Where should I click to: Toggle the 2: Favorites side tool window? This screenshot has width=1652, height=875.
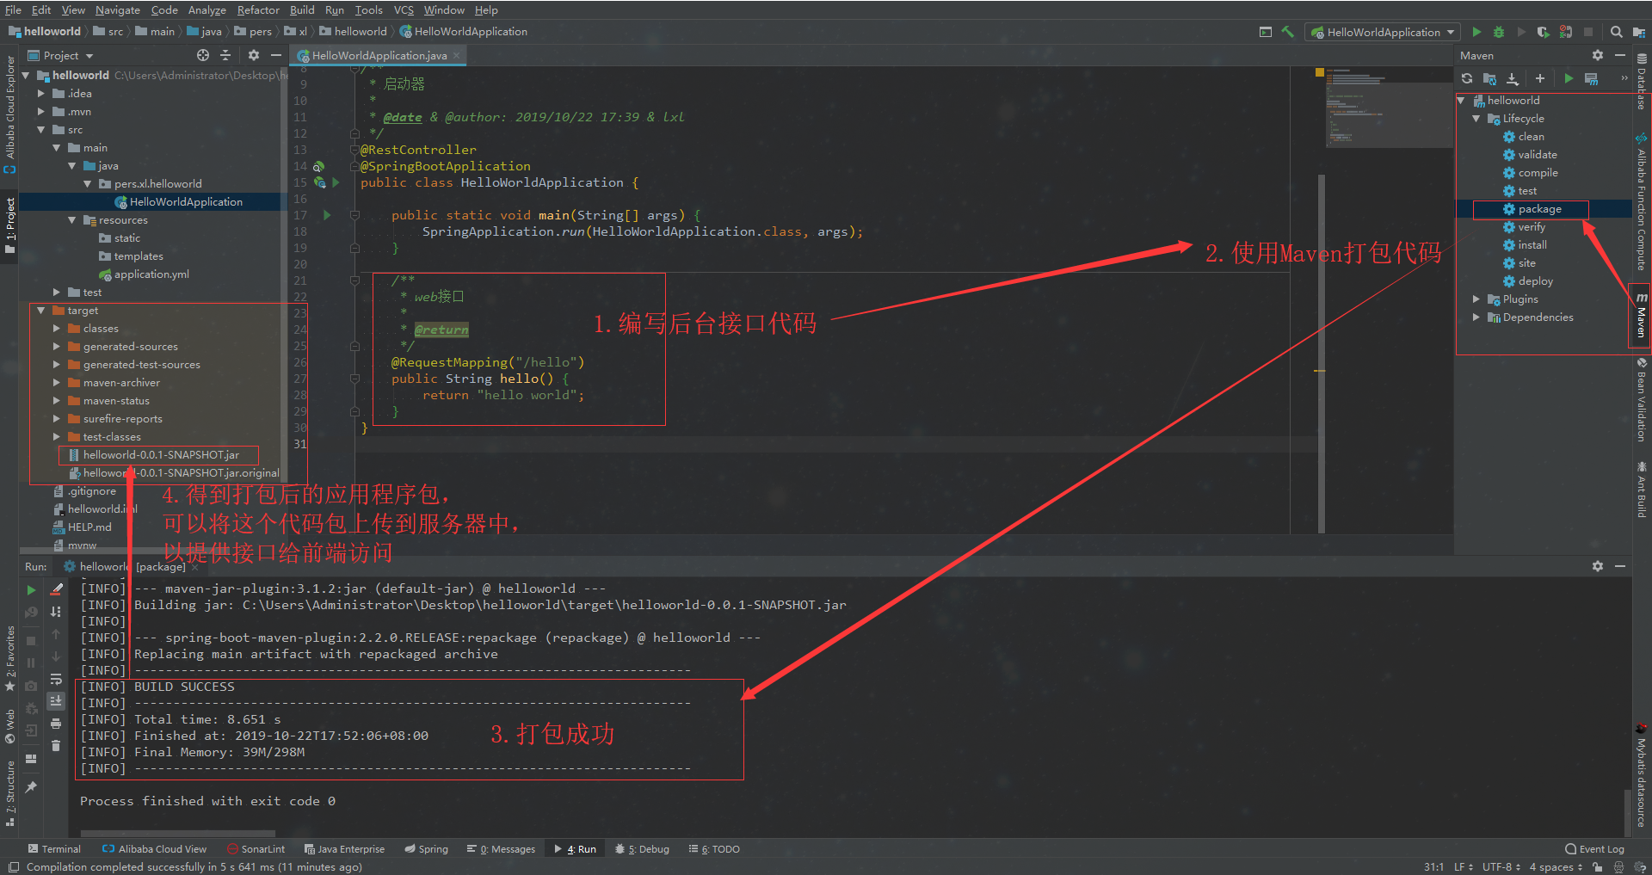click(x=9, y=659)
